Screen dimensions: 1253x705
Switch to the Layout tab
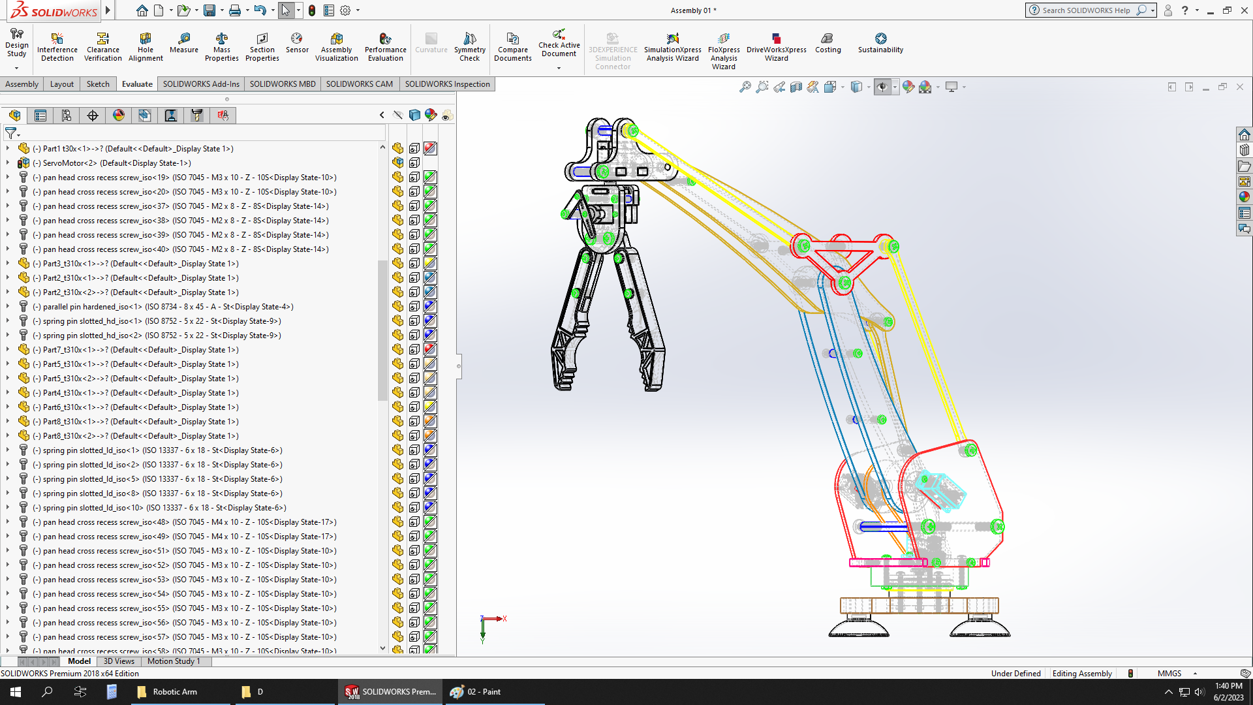coord(62,84)
